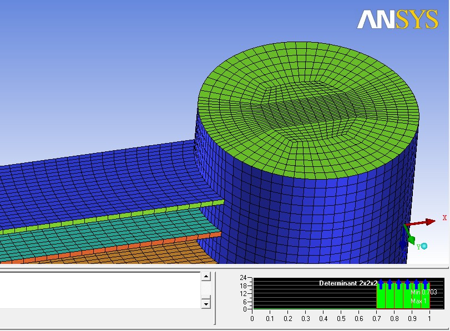Click the cyan sphere on the triad
This screenshot has height=331, width=450.
424,246
